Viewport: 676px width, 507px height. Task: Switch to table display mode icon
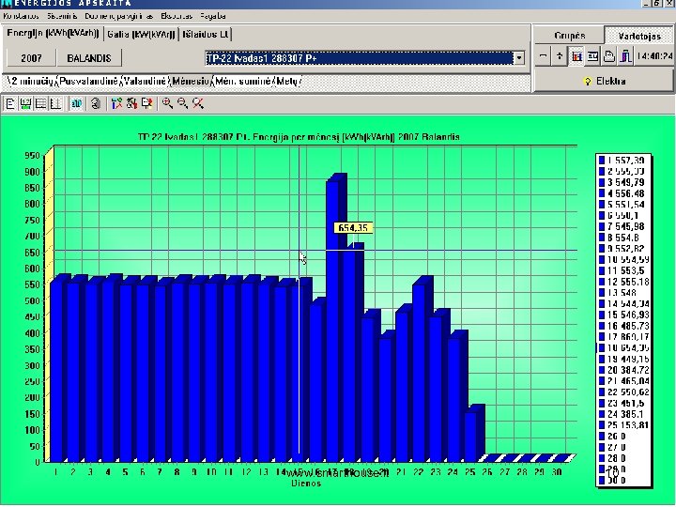(592, 56)
